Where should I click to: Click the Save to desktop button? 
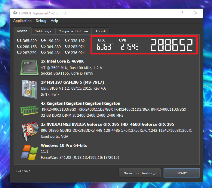click(x=140, y=173)
